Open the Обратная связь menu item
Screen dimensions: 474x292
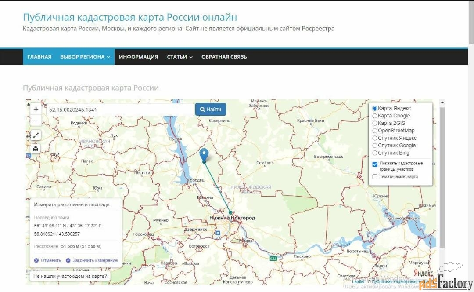[x=224, y=57]
